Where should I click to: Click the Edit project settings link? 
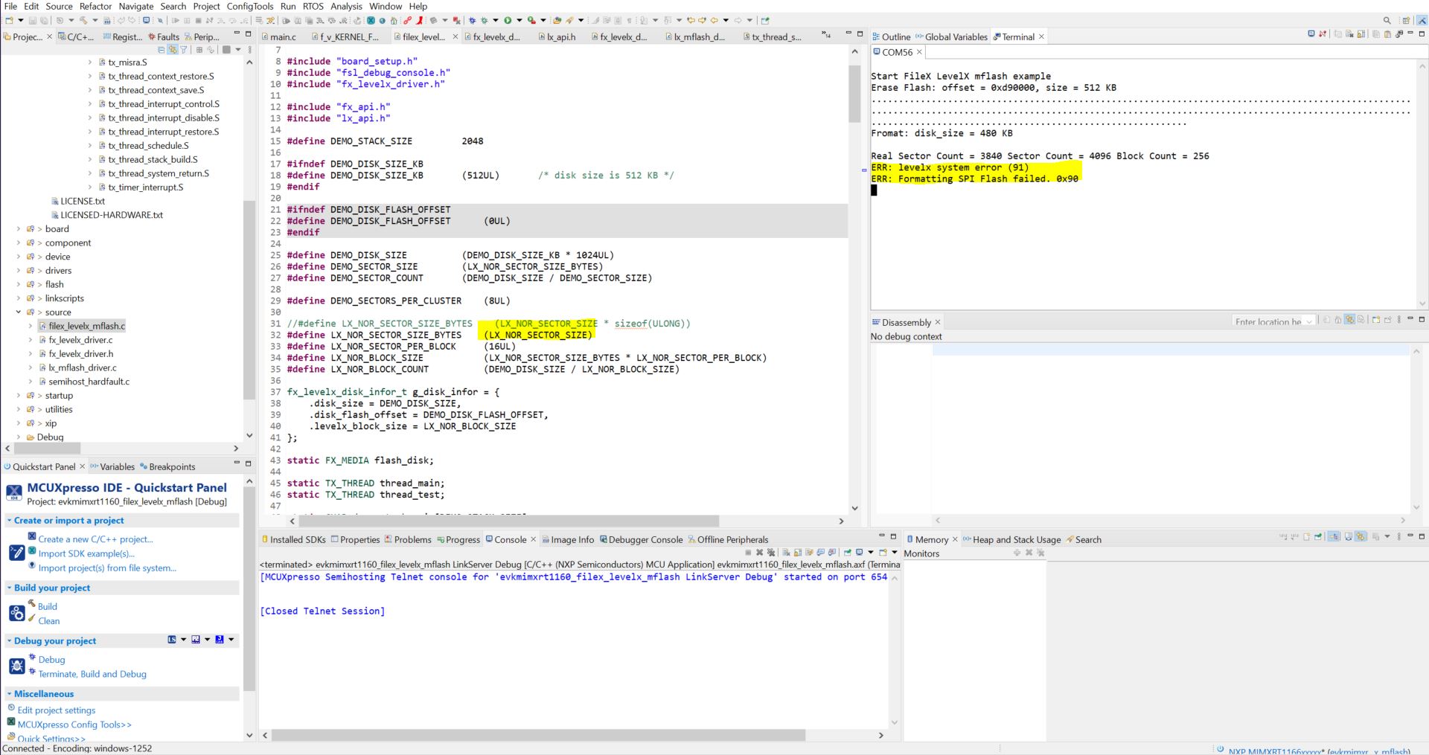(57, 710)
